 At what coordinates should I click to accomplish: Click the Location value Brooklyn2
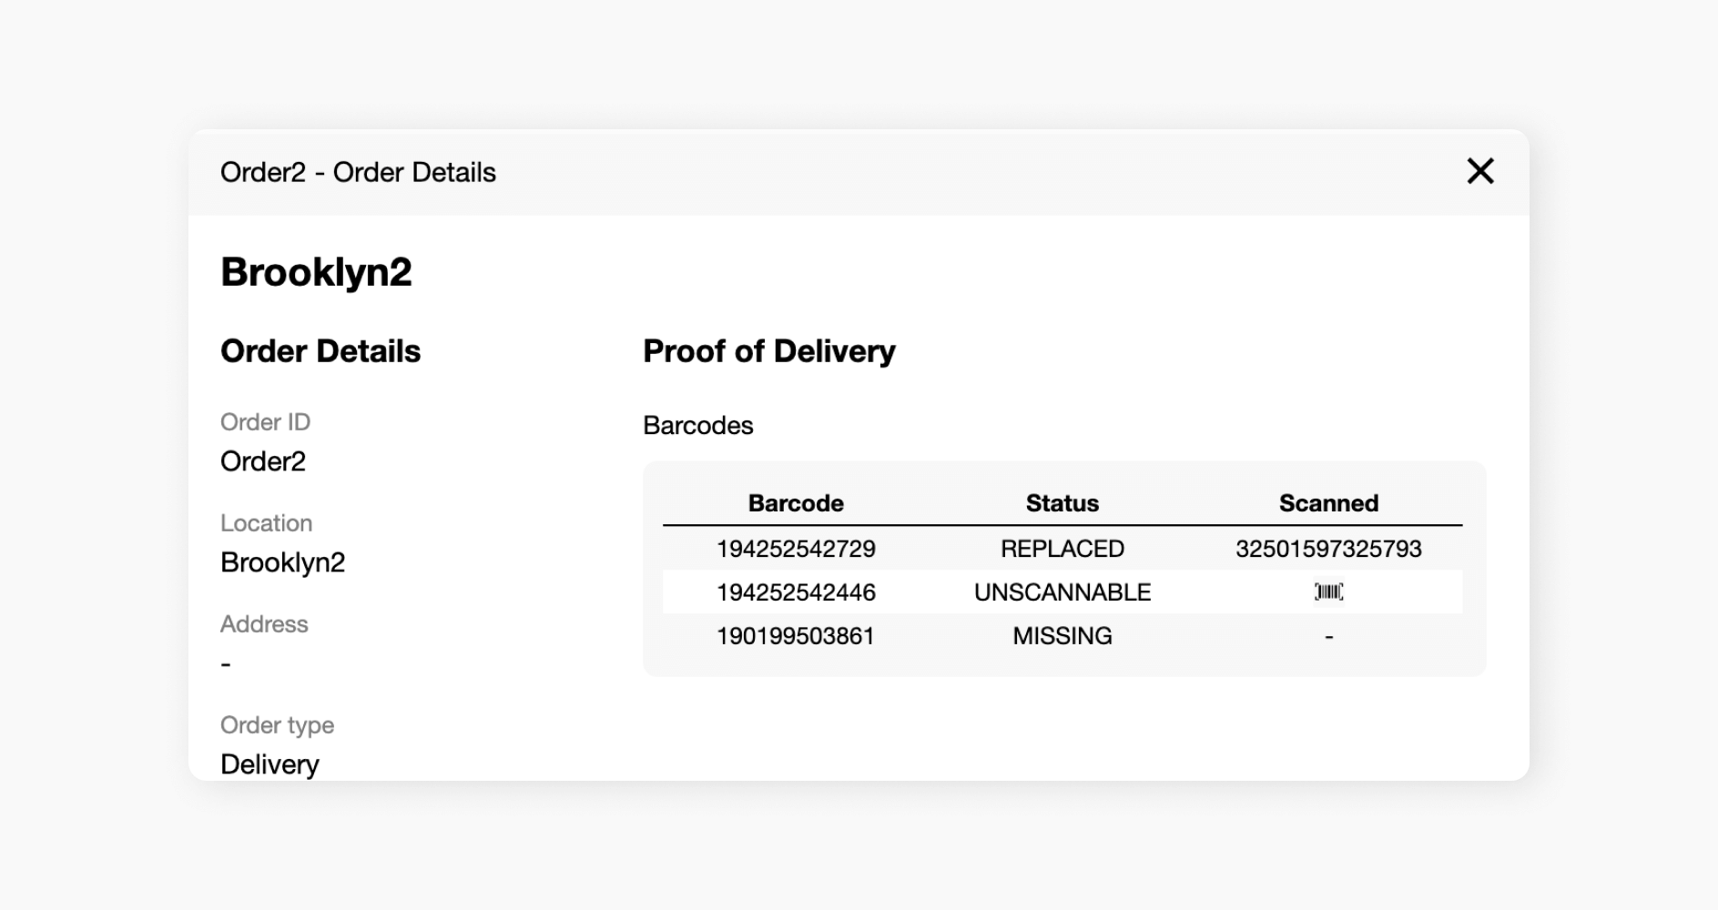coord(283,561)
